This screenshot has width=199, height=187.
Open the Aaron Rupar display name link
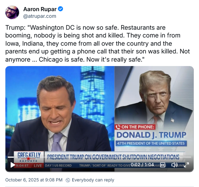coord(40,9)
